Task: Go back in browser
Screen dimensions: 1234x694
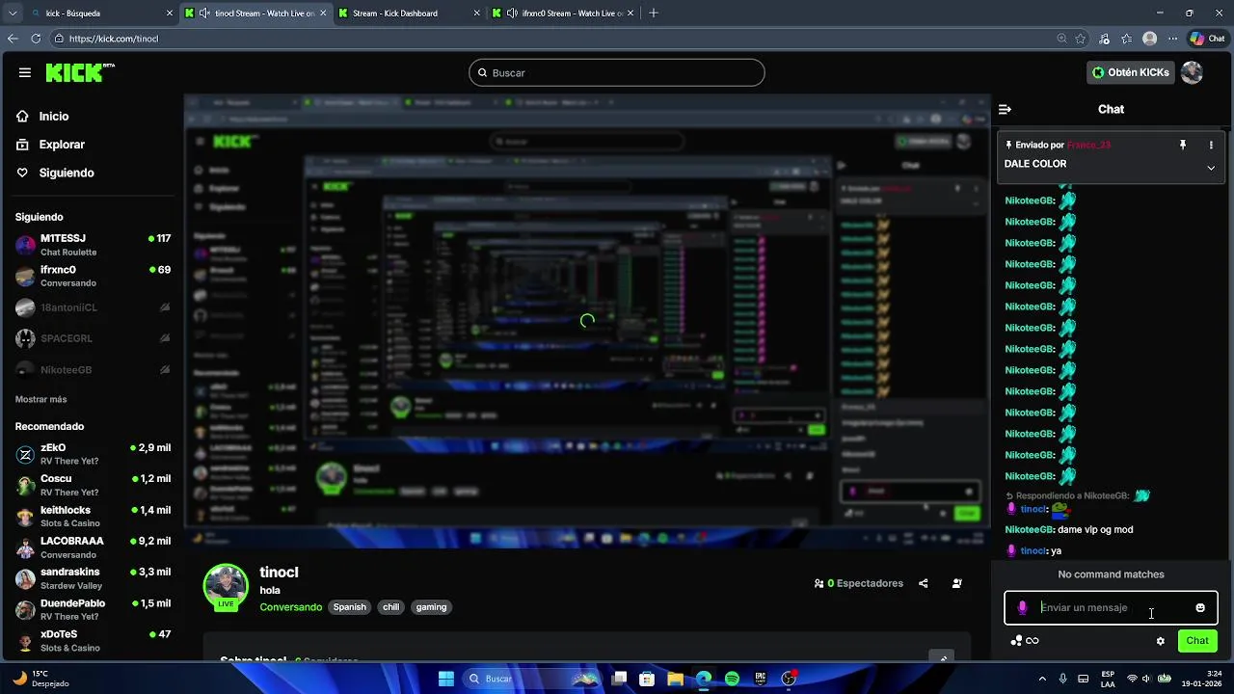Action: click(x=13, y=39)
